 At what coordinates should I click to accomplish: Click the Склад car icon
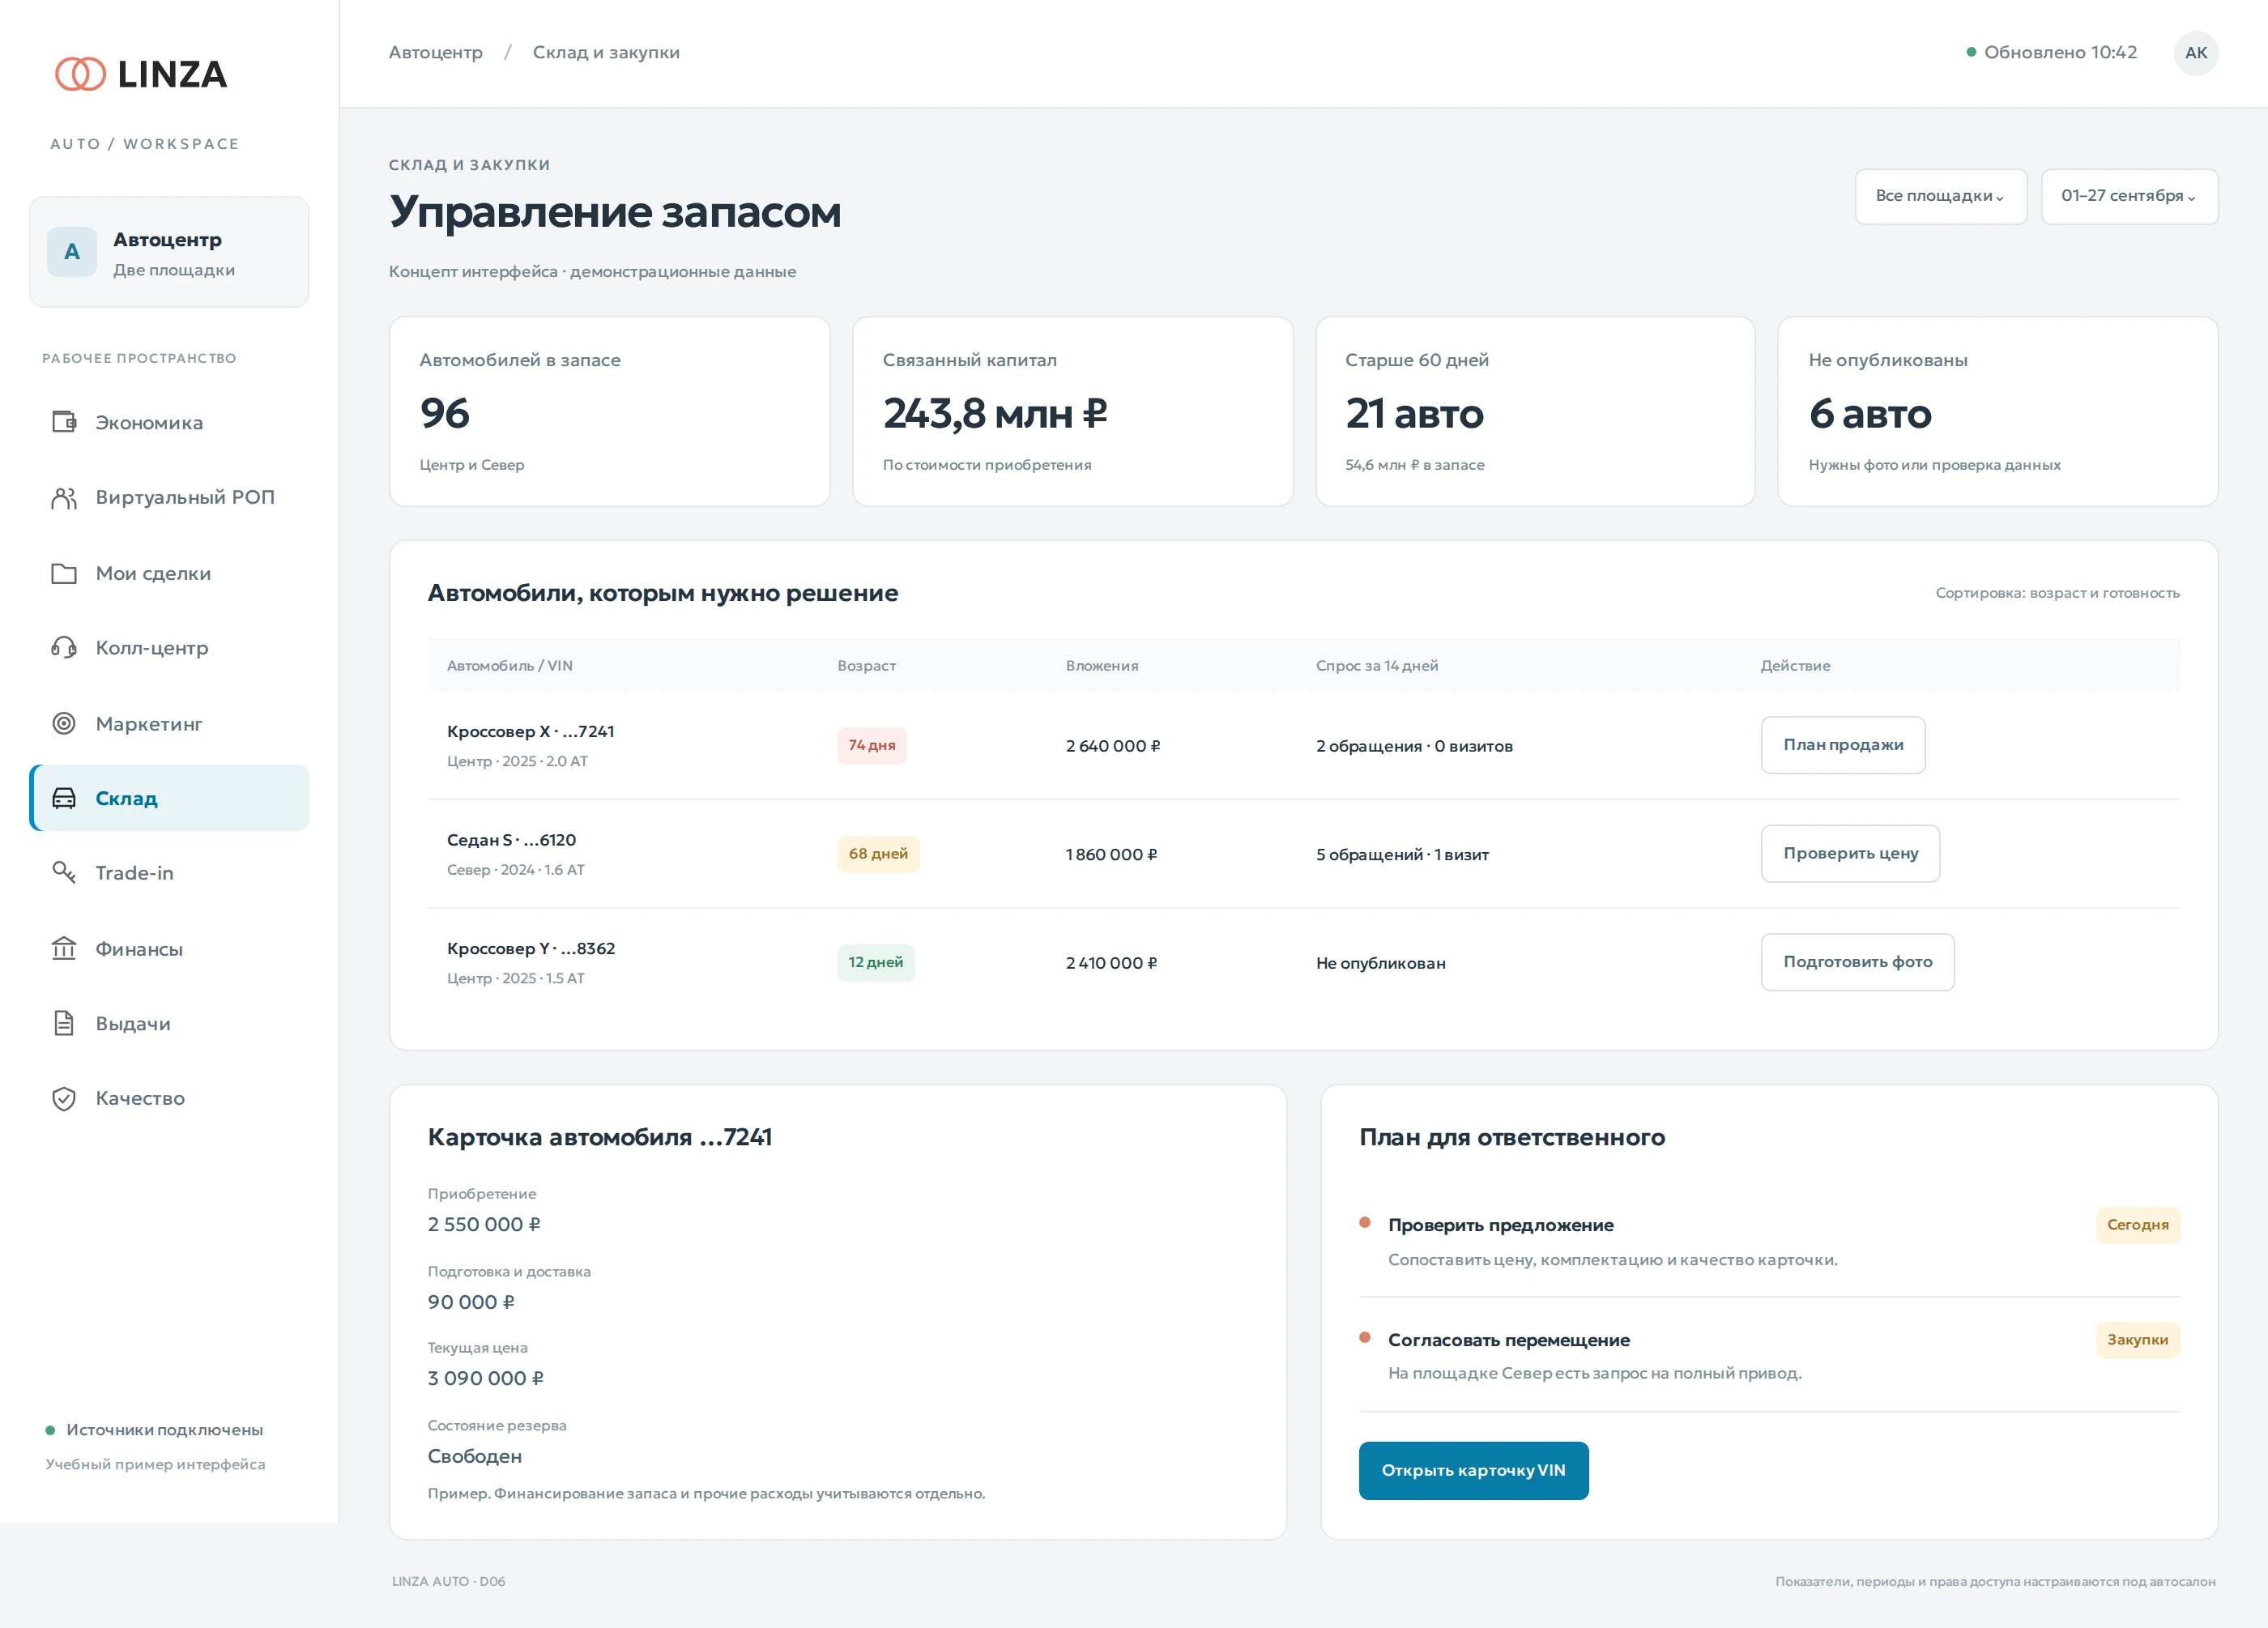[x=64, y=798]
